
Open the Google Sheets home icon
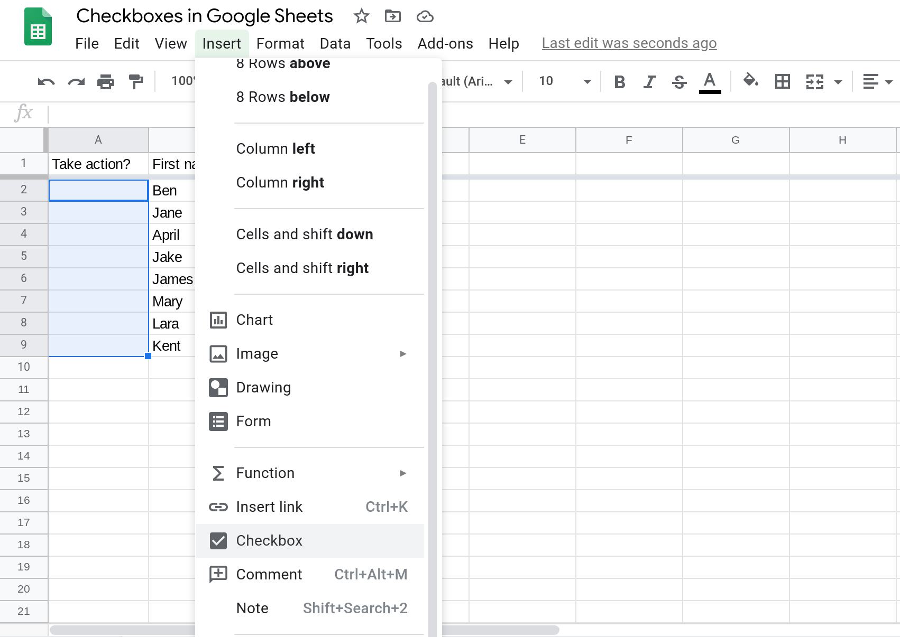(x=38, y=27)
